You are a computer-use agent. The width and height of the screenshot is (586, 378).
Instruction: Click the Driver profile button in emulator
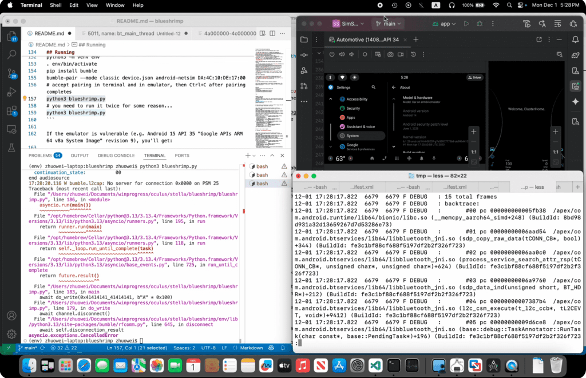click(474, 77)
